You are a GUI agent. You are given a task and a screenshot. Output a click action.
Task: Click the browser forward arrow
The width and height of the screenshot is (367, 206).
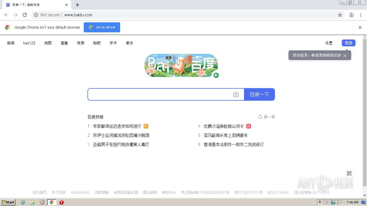[x=15, y=15]
